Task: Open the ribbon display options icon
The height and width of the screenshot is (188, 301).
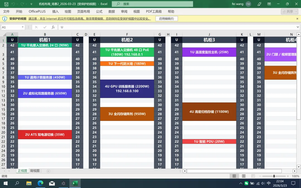Action: (269, 4)
